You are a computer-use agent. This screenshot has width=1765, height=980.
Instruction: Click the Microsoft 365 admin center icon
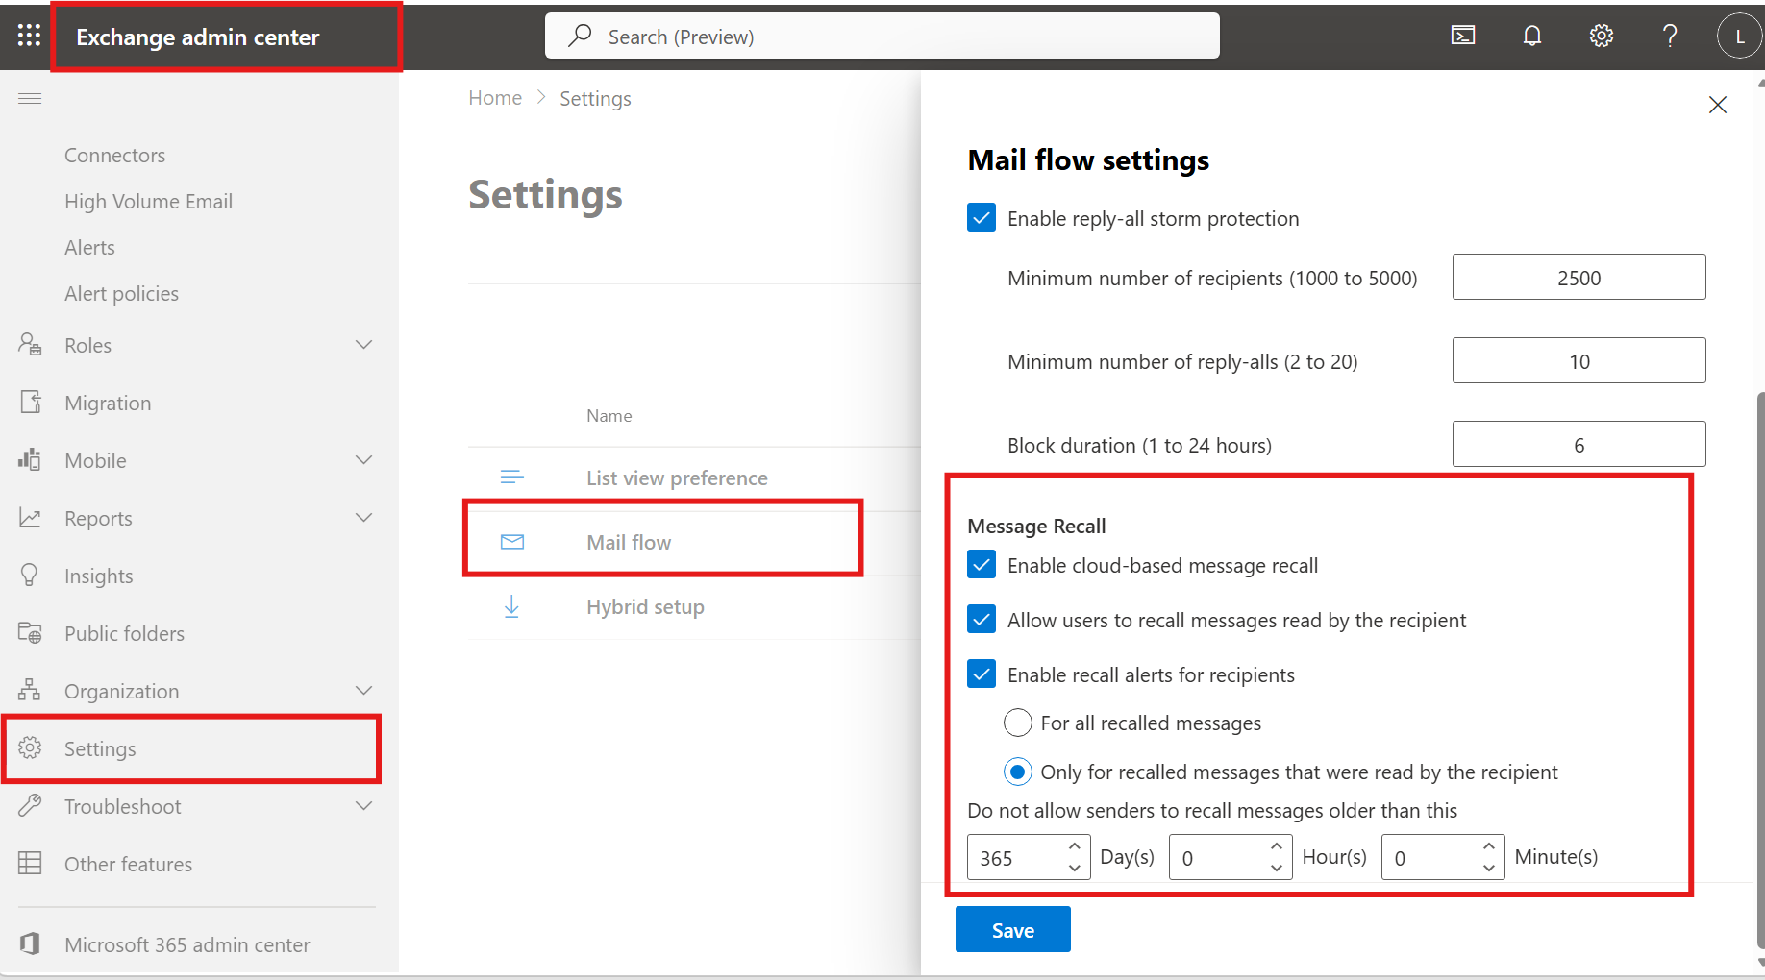tap(30, 943)
